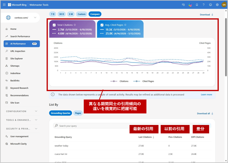Expand the TOOLS & ENHANCE... section
The height and width of the screenshot is (163, 228).
(22, 120)
